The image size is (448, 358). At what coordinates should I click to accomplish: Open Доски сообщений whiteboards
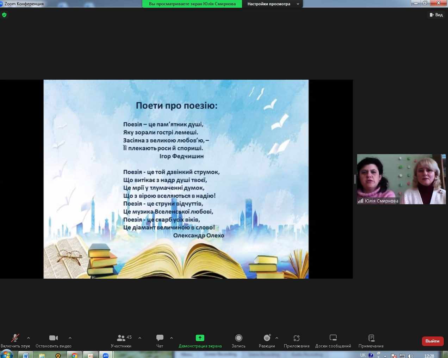coord(333,338)
